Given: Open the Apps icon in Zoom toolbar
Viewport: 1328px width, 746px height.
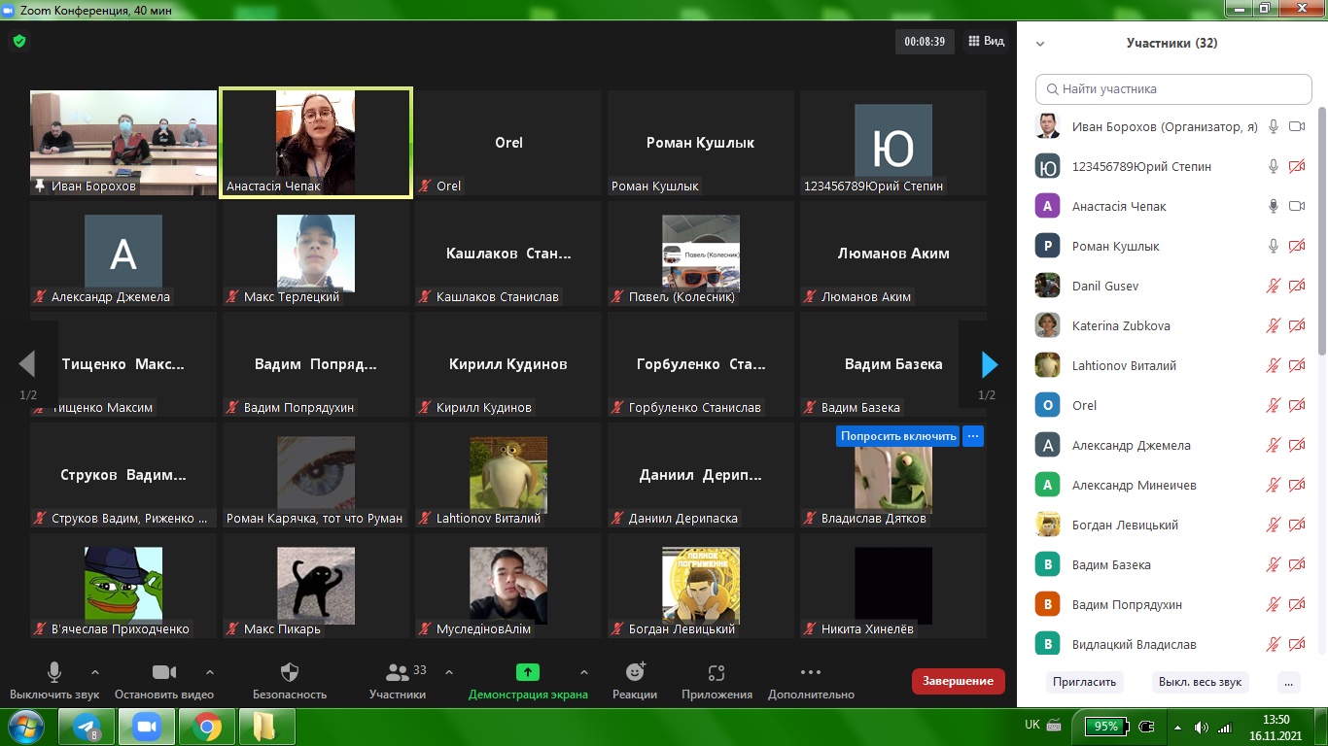Looking at the screenshot, I should (716, 672).
